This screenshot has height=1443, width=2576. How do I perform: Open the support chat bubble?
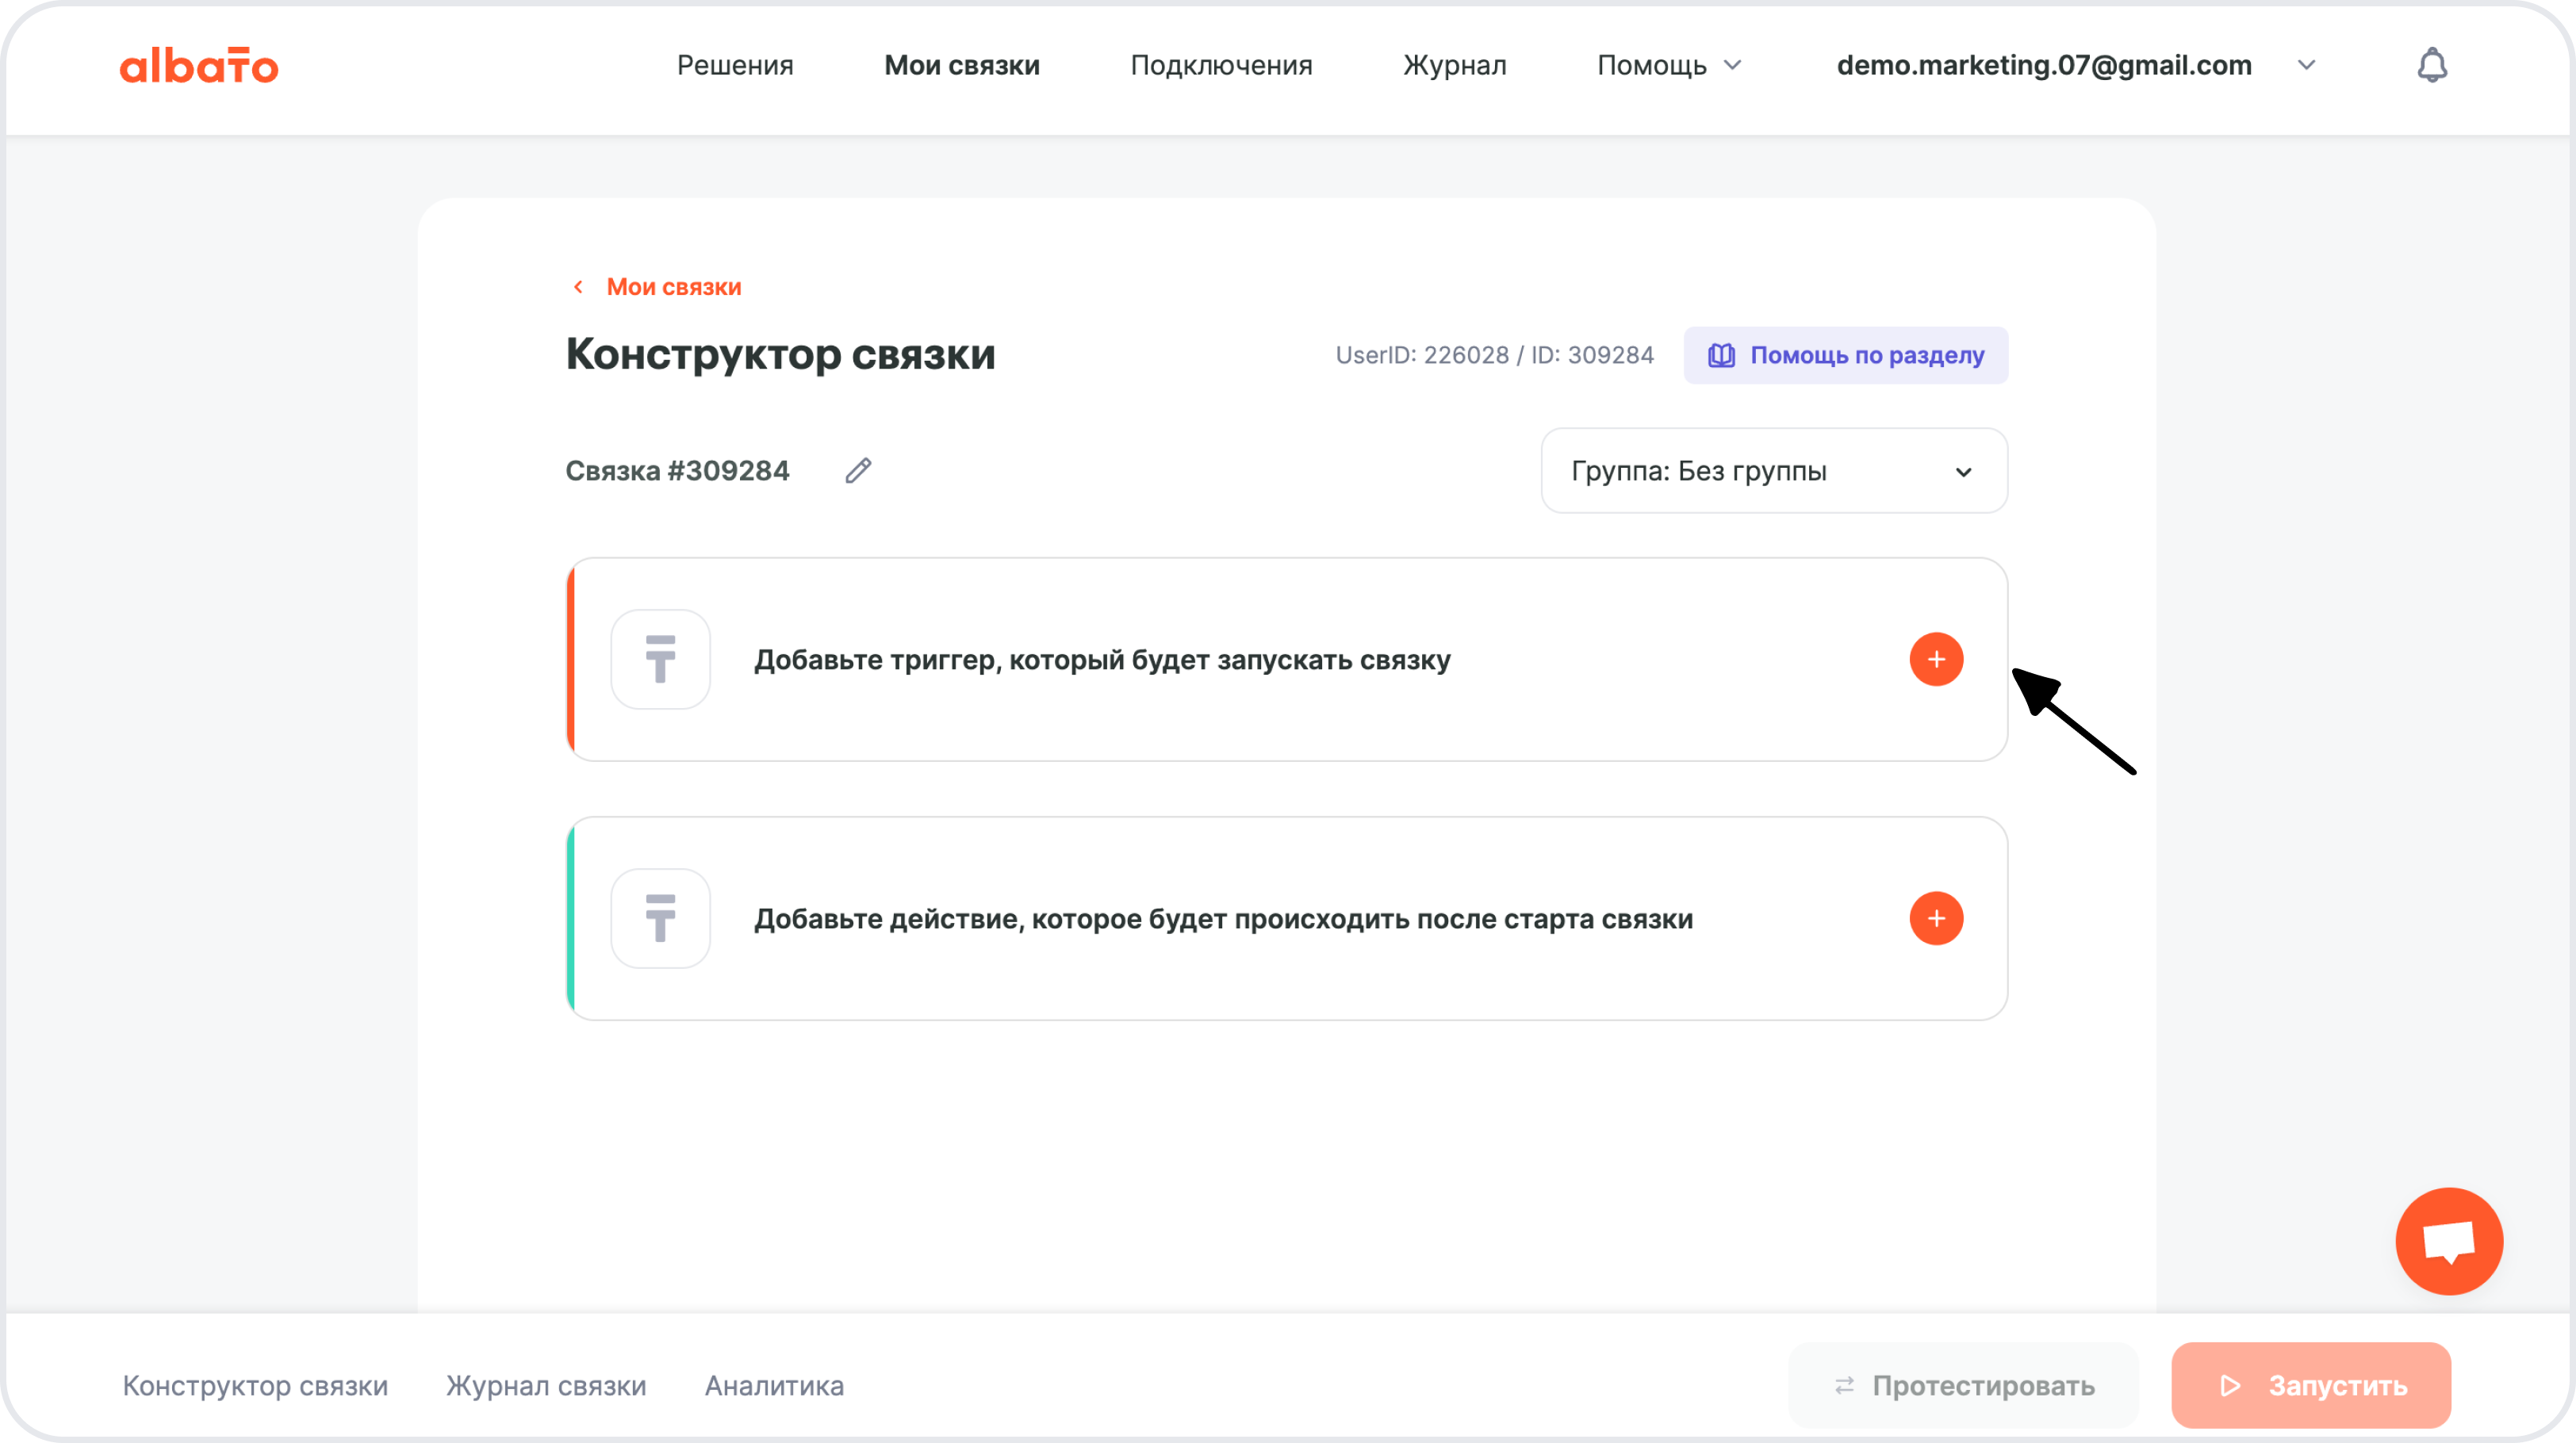pos(2449,1240)
